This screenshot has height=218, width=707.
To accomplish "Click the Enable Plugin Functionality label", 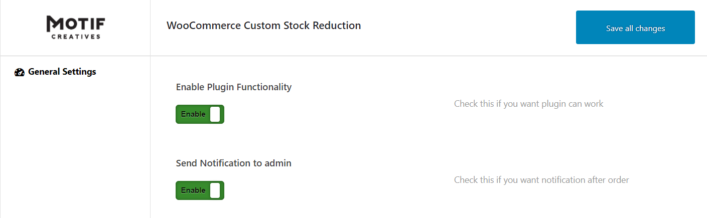I will [233, 87].
